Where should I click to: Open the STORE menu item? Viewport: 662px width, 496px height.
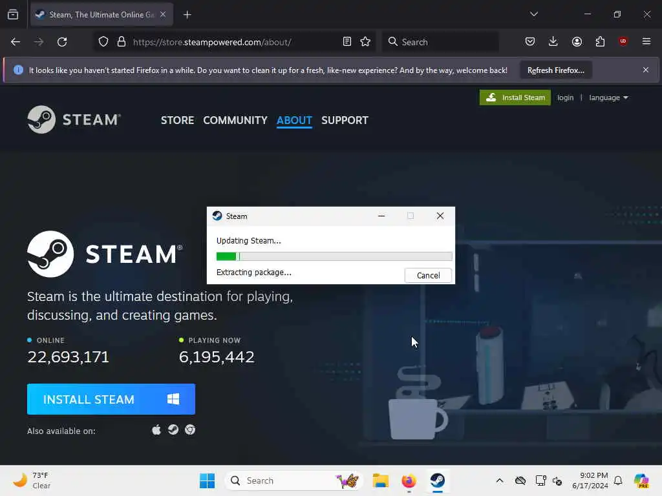tap(177, 120)
